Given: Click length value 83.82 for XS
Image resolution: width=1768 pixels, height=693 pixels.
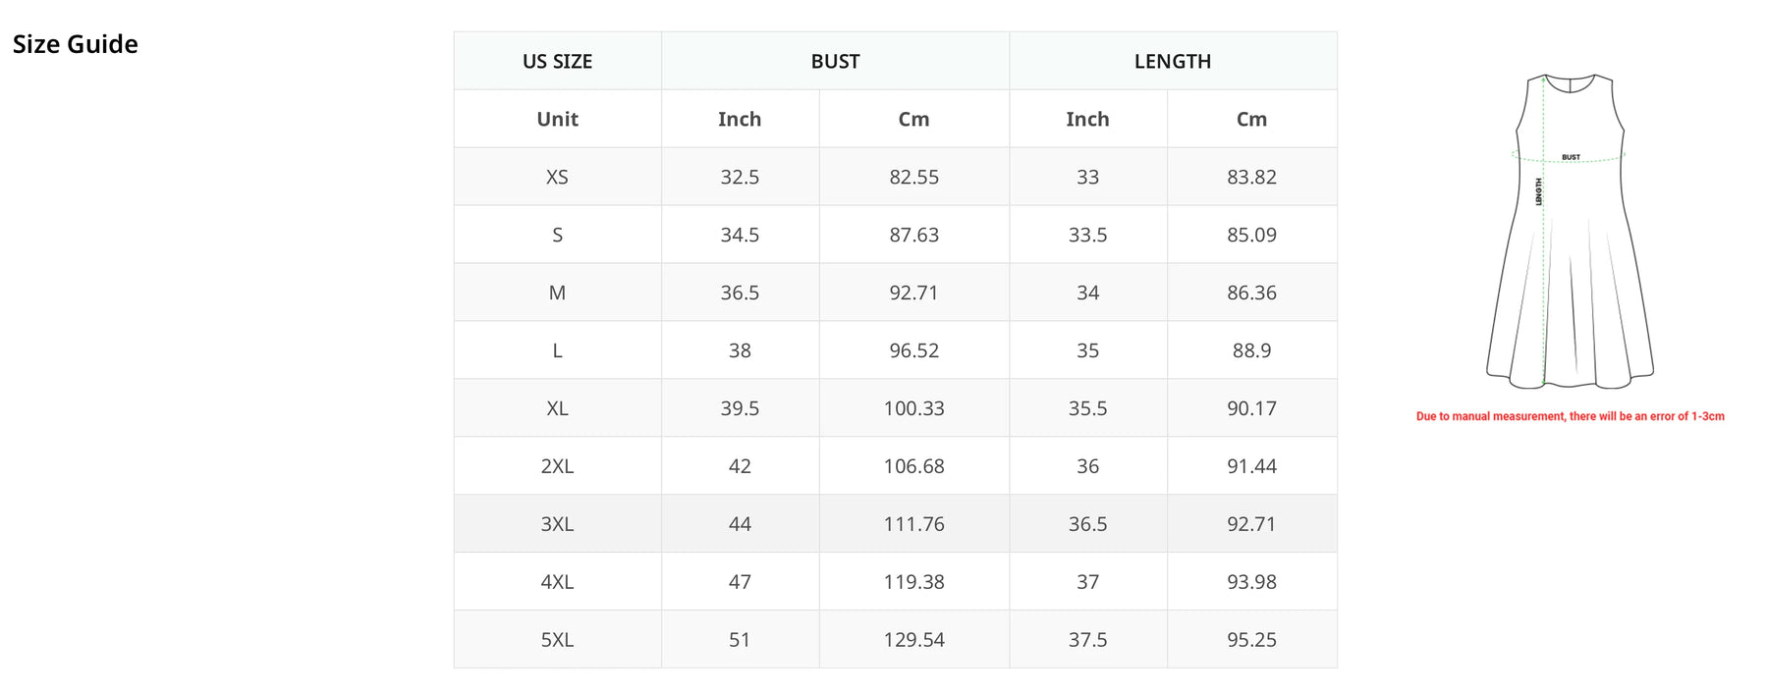Looking at the screenshot, I should pyautogui.click(x=1251, y=177).
